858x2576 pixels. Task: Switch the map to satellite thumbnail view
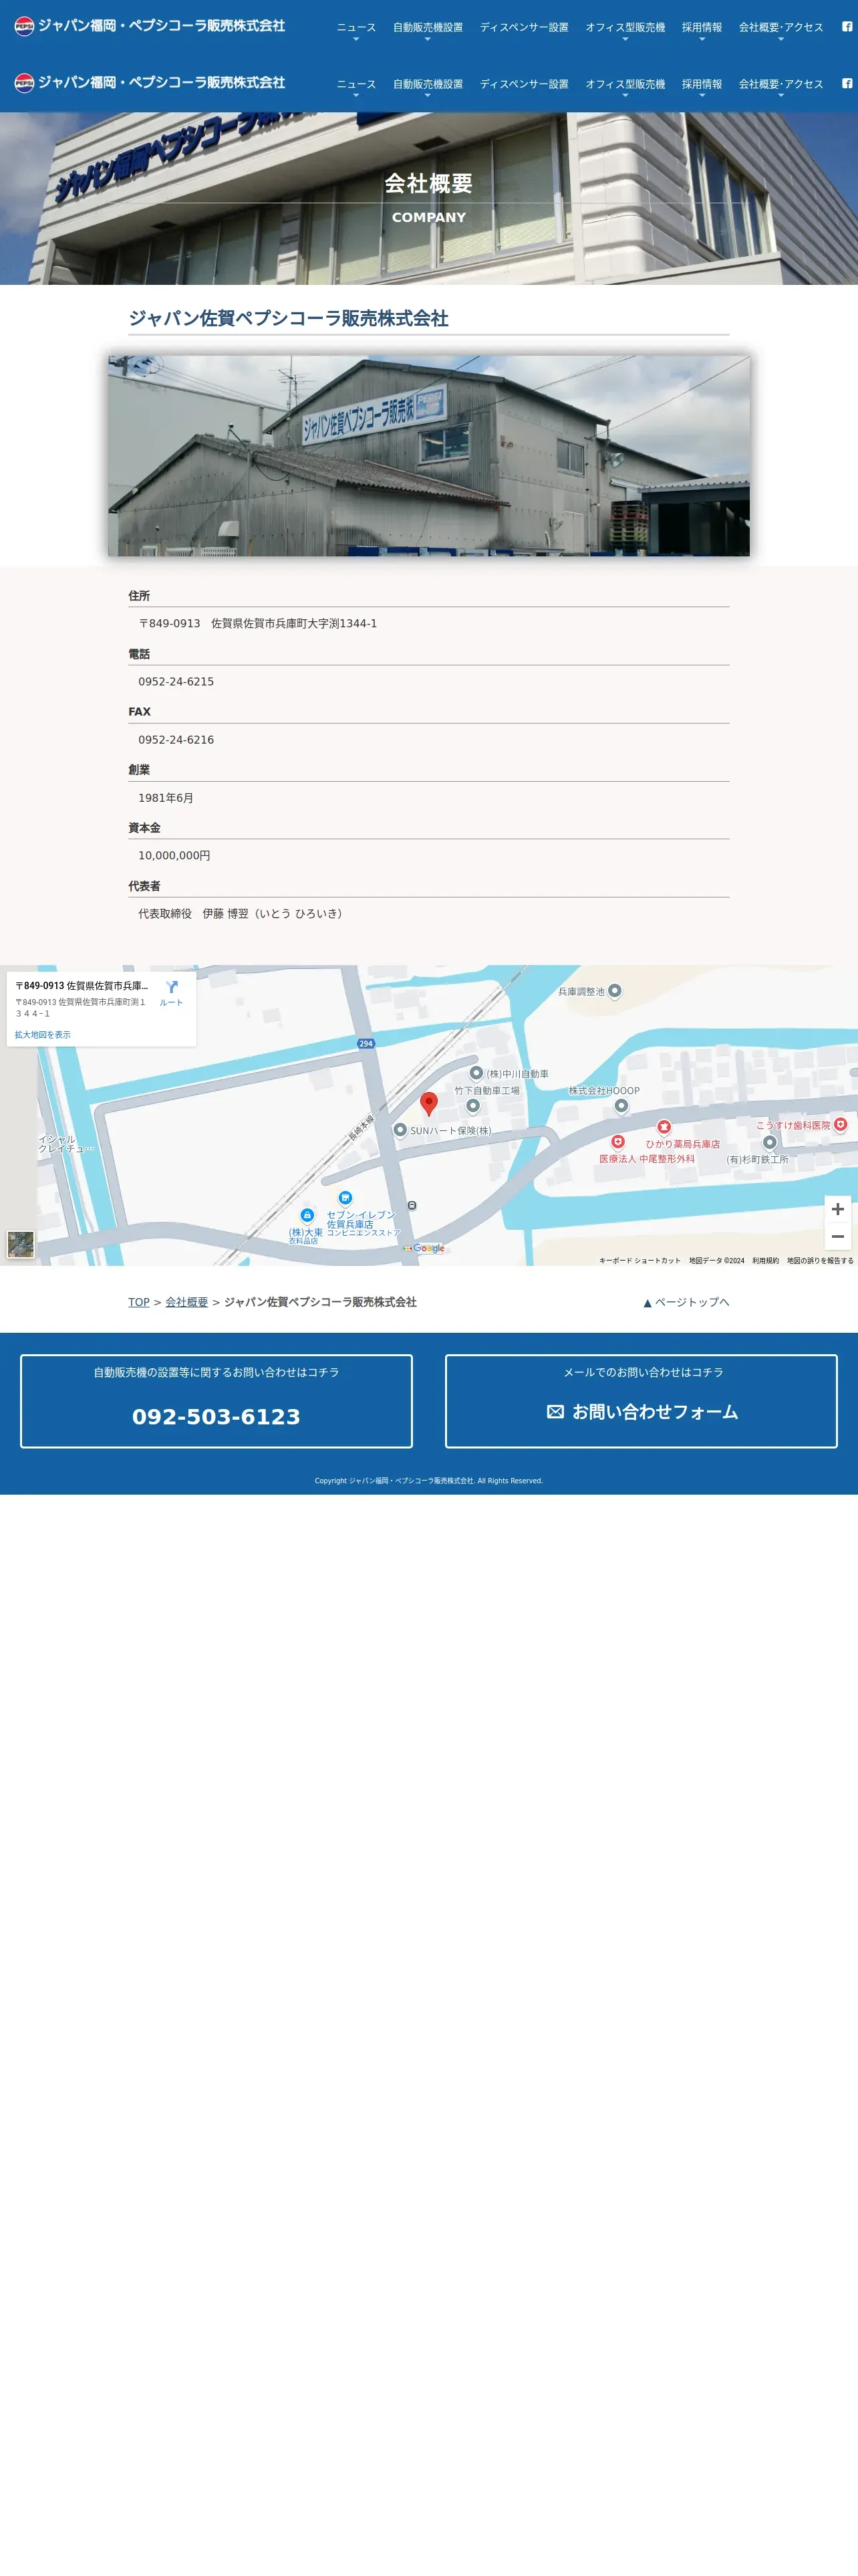21,1244
